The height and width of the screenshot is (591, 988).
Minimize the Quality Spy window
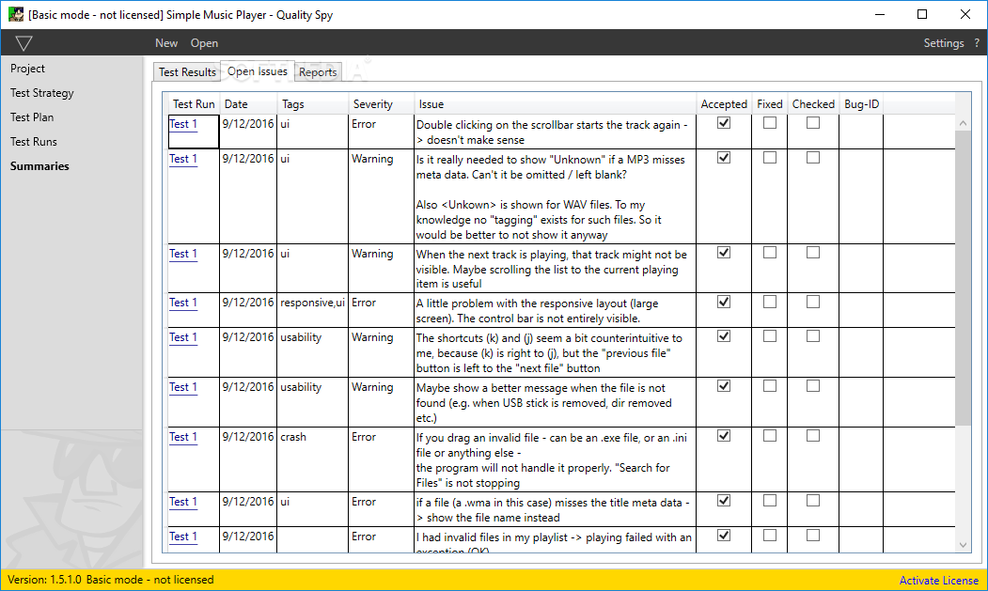[x=880, y=14]
